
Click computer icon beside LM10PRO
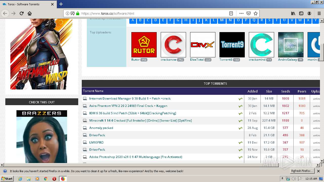85,143
